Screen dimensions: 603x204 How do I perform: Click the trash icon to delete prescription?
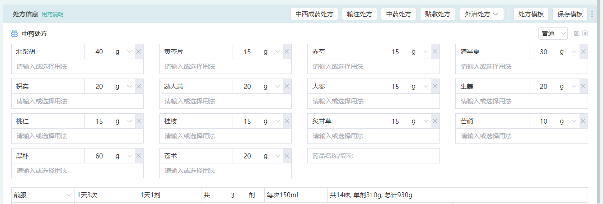coord(585,33)
